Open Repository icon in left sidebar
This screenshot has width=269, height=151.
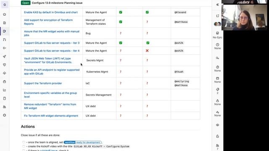click(x=5, y=23)
